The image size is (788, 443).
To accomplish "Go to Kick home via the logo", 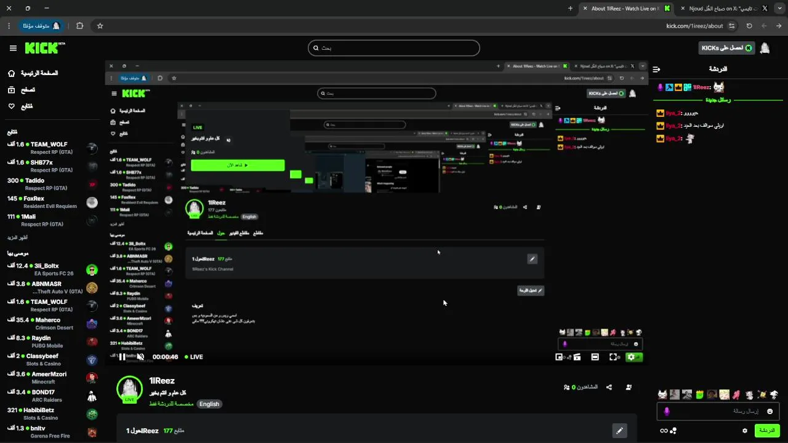I will click(x=44, y=48).
